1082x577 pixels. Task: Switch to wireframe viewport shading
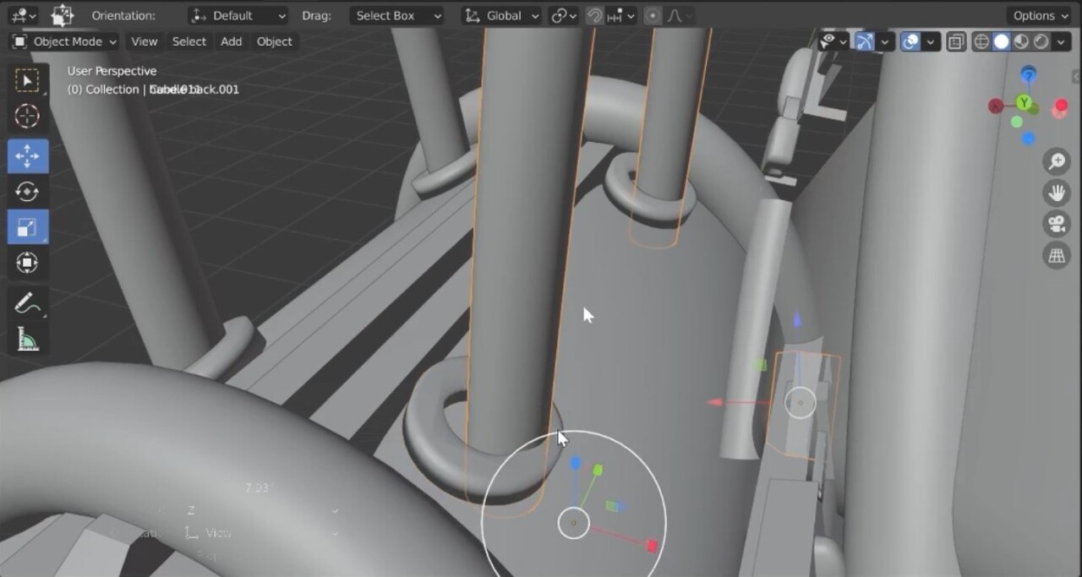tap(981, 41)
